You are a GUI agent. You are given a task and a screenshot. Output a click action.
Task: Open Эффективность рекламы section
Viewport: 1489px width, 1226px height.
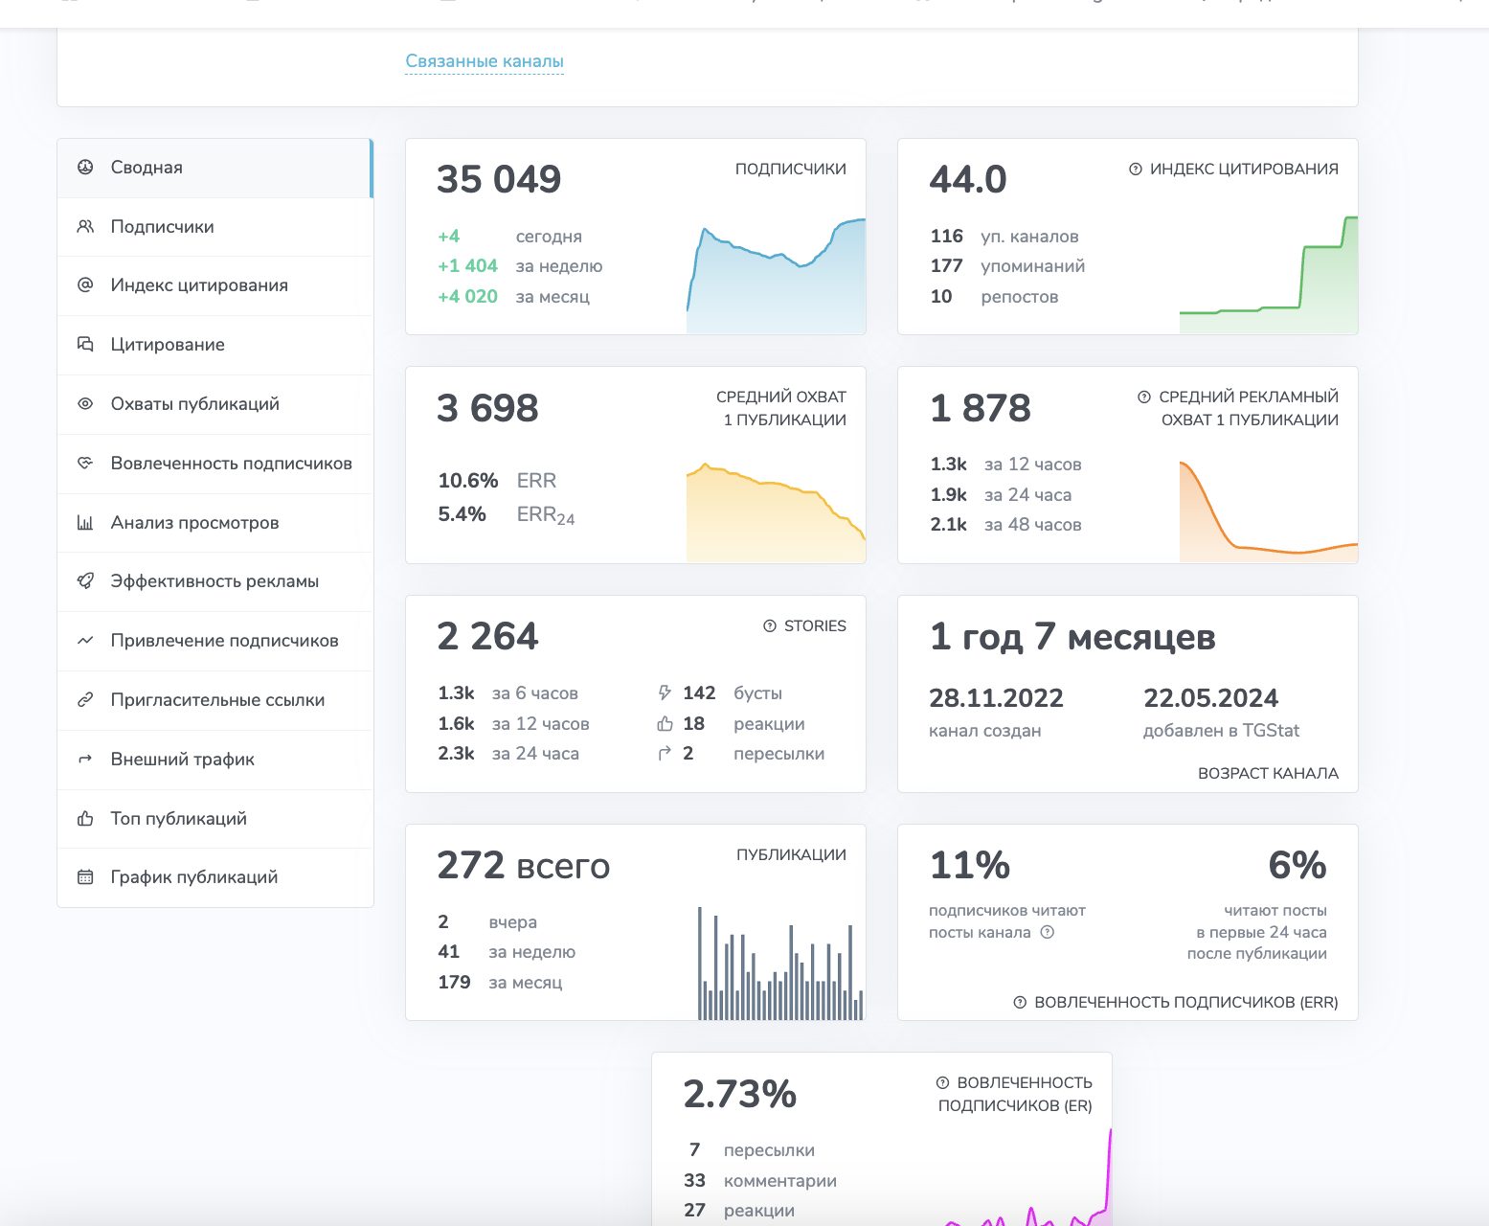[x=214, y=581]
